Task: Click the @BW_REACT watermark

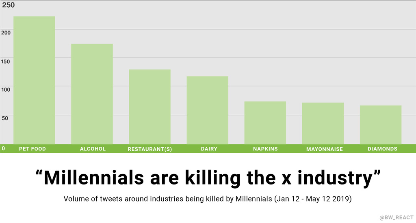Action: 396,218
